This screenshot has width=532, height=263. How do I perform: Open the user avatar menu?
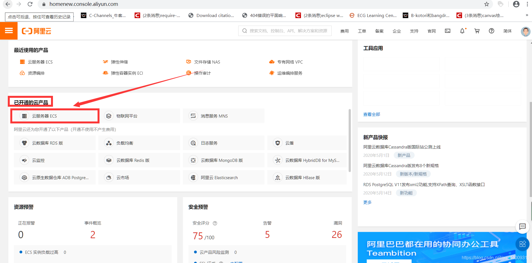pyautogui.click(x=526, y=31)
